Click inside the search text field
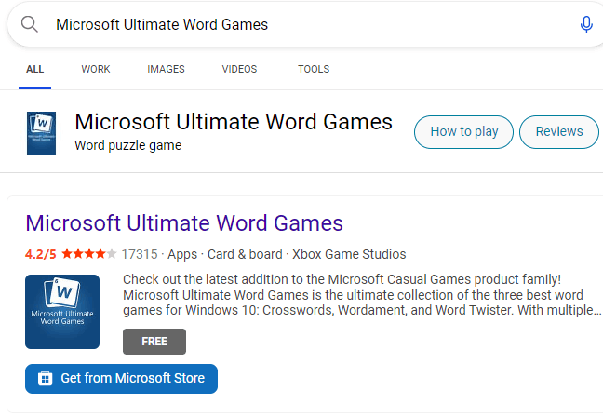603x417 pixels. tap(307, 25)
